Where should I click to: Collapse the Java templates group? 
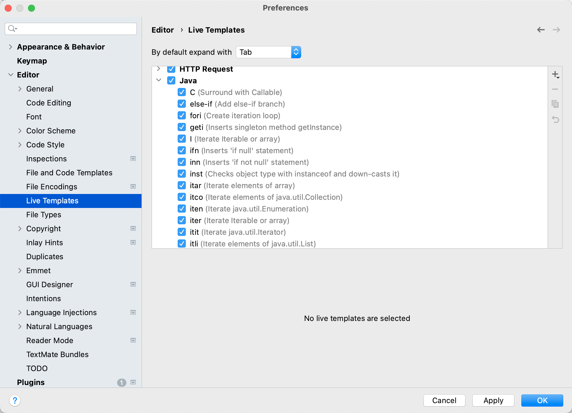pyautogui.click(x=159, y=80)
